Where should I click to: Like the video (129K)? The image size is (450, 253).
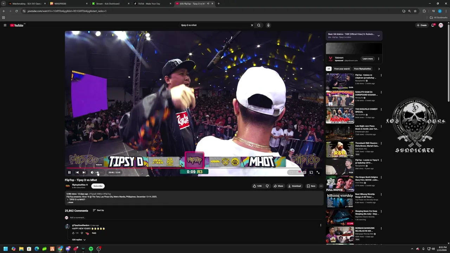click(x=257, y=186)
